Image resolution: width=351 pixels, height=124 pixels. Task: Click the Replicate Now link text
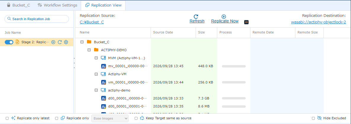point(225,21)
